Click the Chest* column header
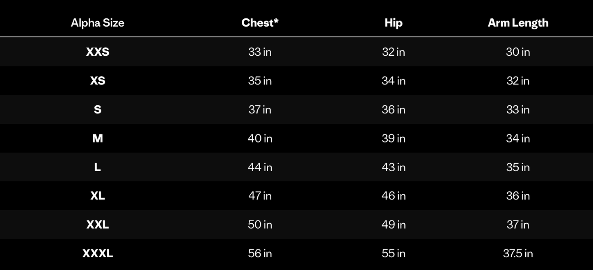This screenshot has height=270, width=593. (260, 23)
